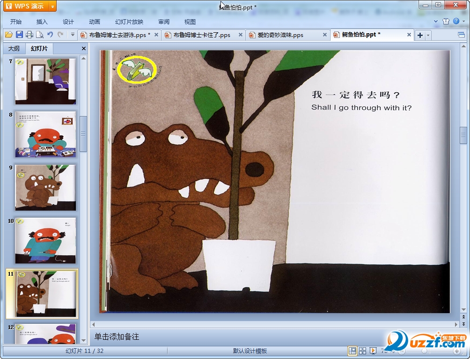The width and height of the screenshot is (470, 359).
Task: Close the 布鲁姆博士去游泳.pps tab
Action: pos(156,35)
